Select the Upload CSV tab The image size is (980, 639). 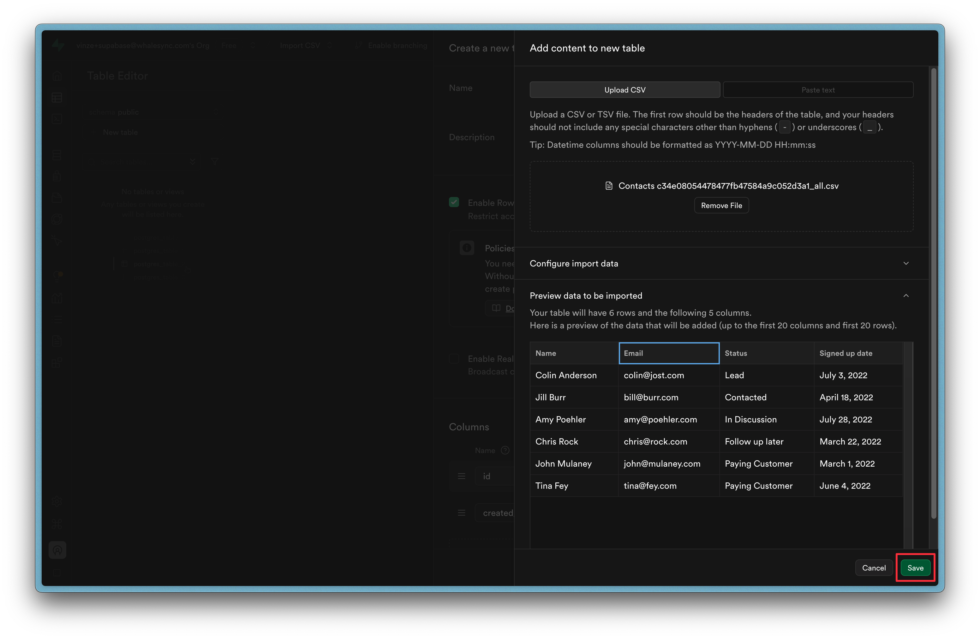(624, 90)
